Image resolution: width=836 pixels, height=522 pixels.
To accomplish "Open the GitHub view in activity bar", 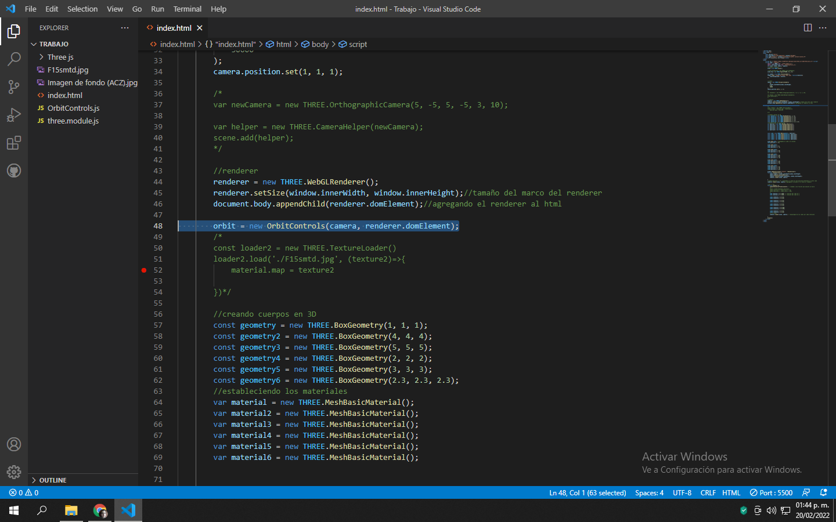I will tap(14, 171).
